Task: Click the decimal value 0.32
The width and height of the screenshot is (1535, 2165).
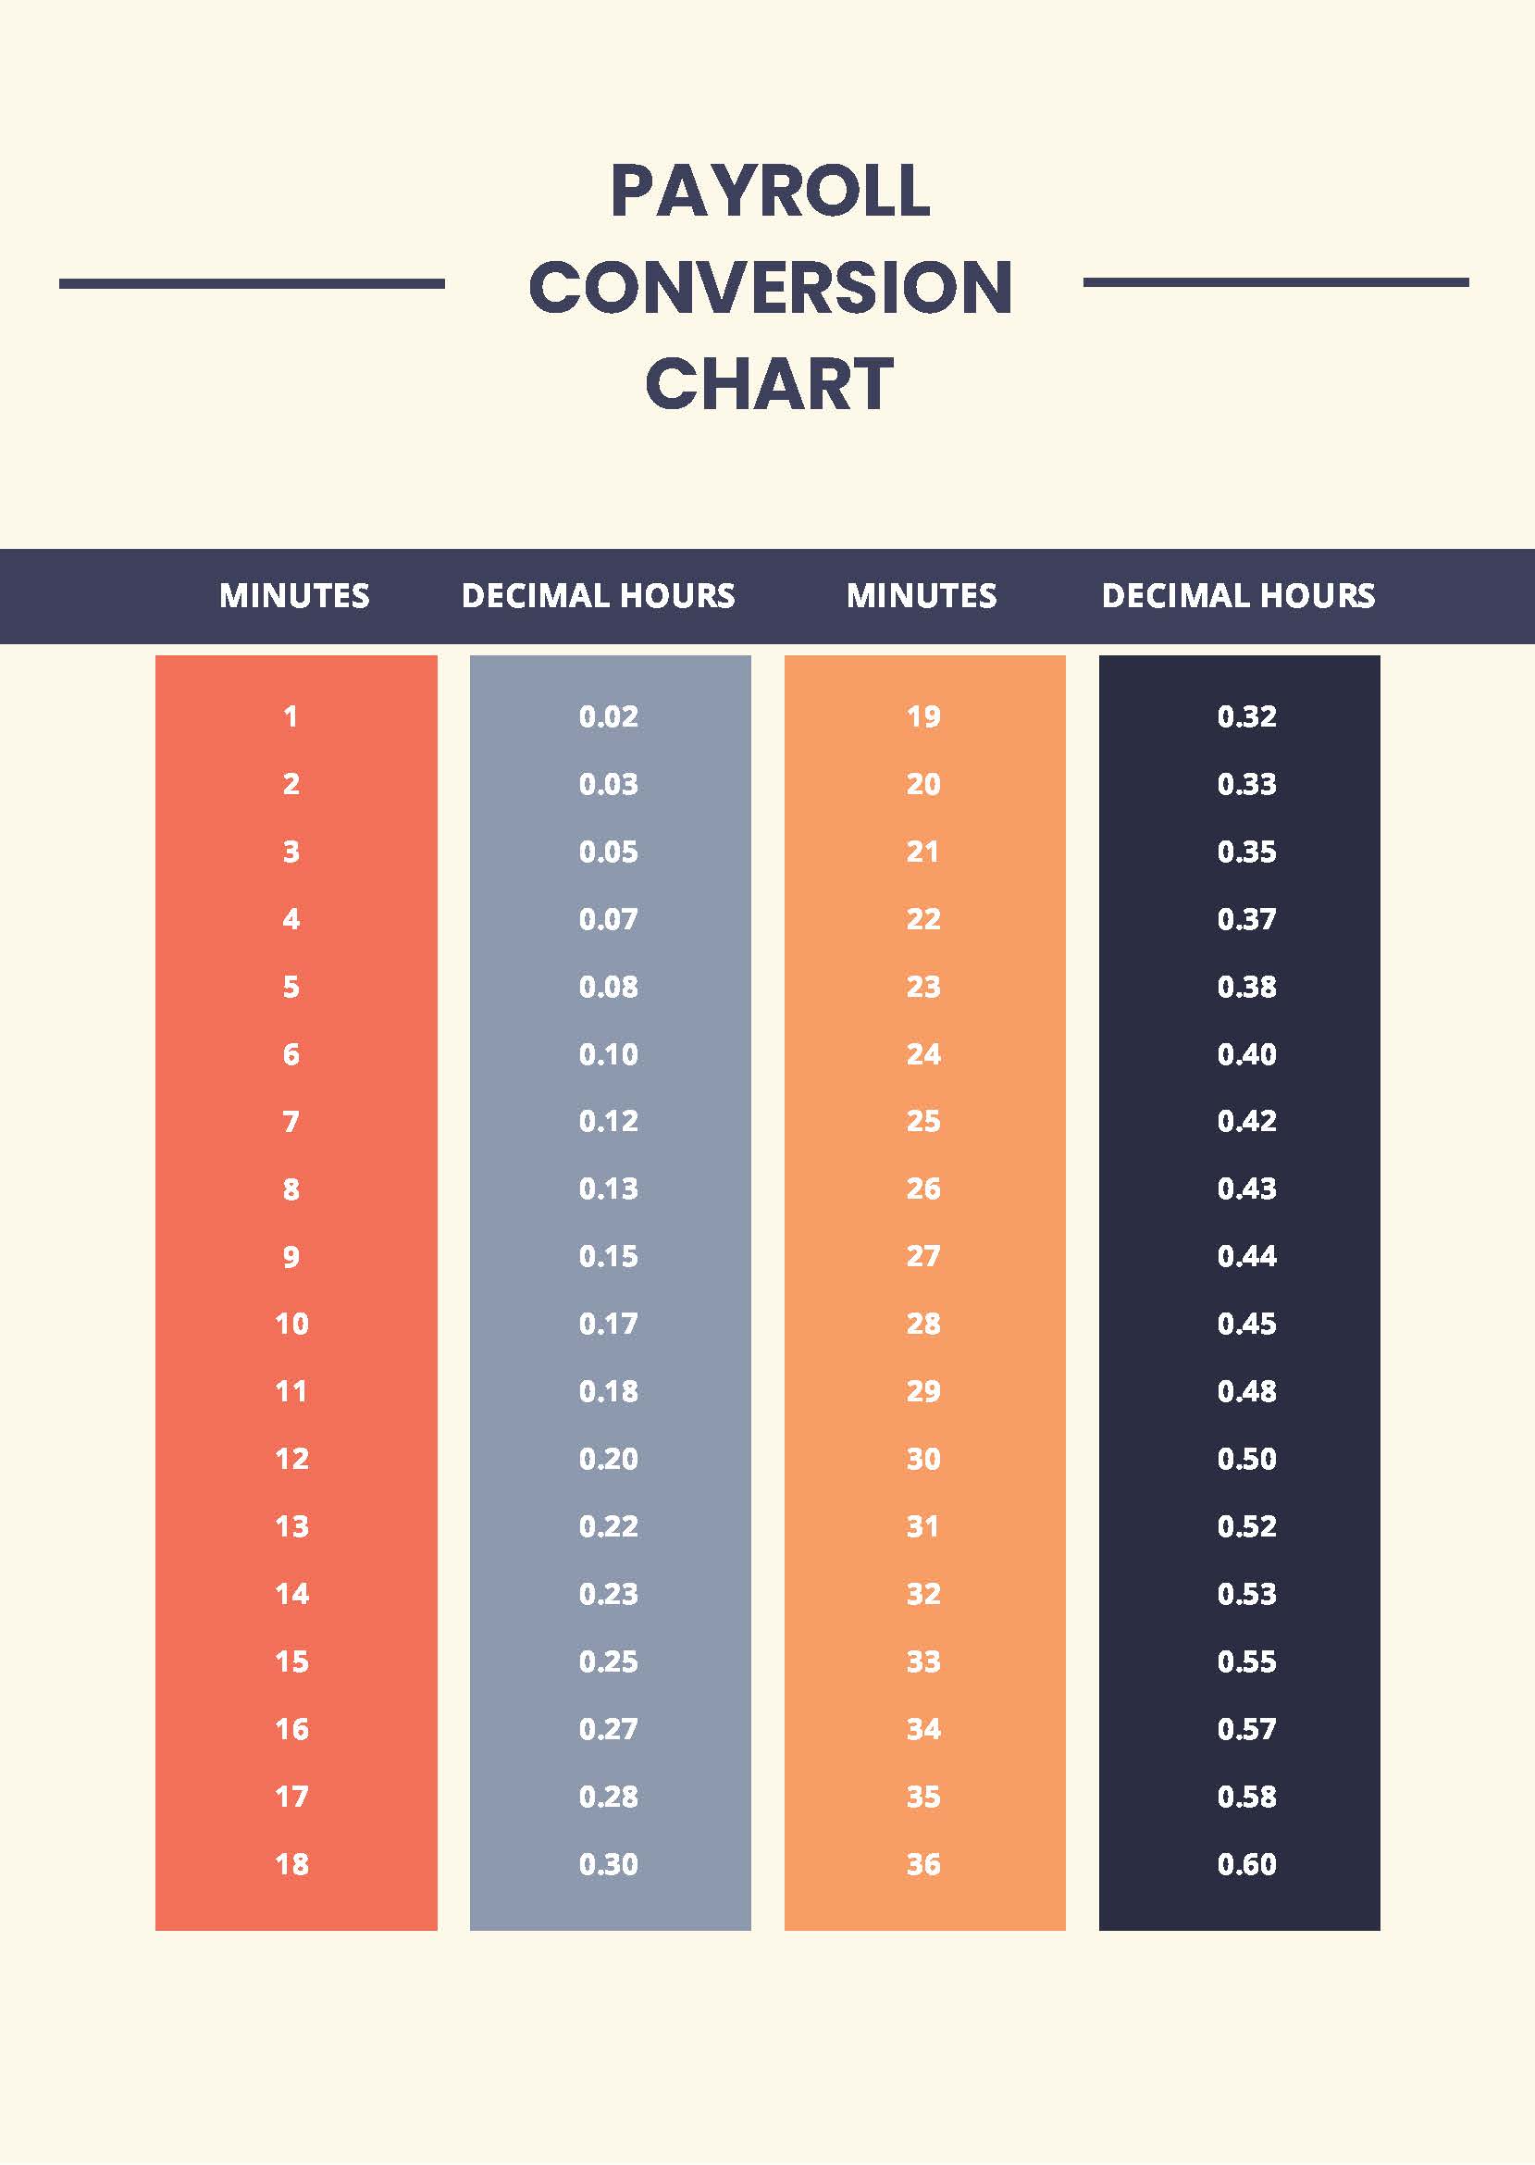Action: pyautogui.click(x=1246, y=716)
